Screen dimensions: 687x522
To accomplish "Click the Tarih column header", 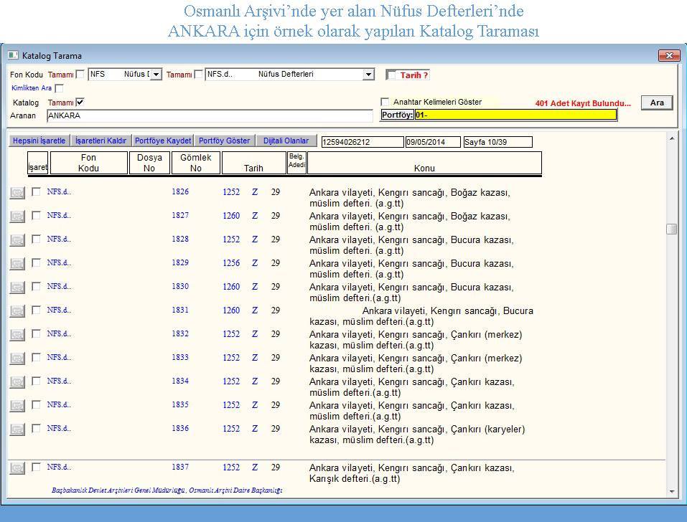I will (x=253, y=163).
